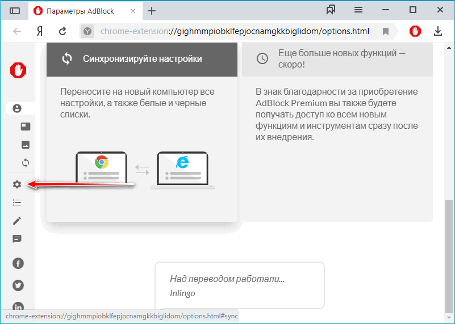Open the browser hamburger menu
Screen dimensions: 455x324
coord(358,10)
